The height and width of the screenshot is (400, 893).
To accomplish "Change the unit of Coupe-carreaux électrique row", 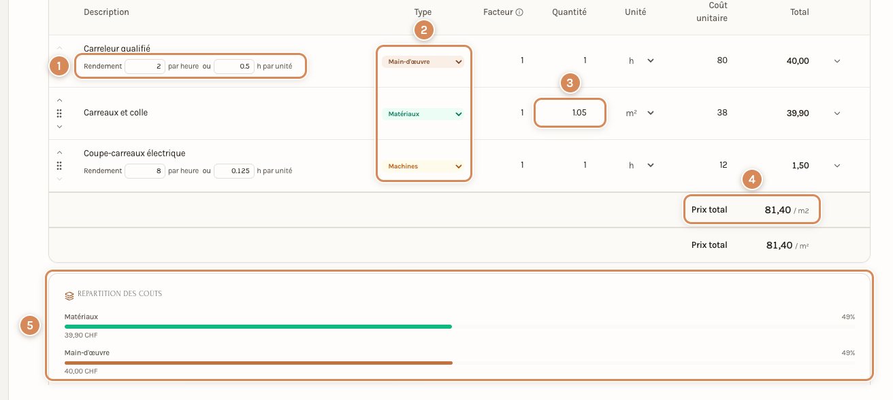I will (641, 165).
